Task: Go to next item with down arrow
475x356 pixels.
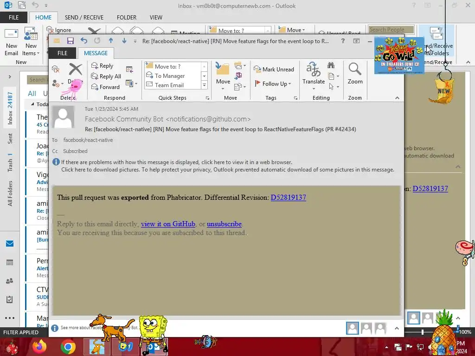Action: point(124,41)
